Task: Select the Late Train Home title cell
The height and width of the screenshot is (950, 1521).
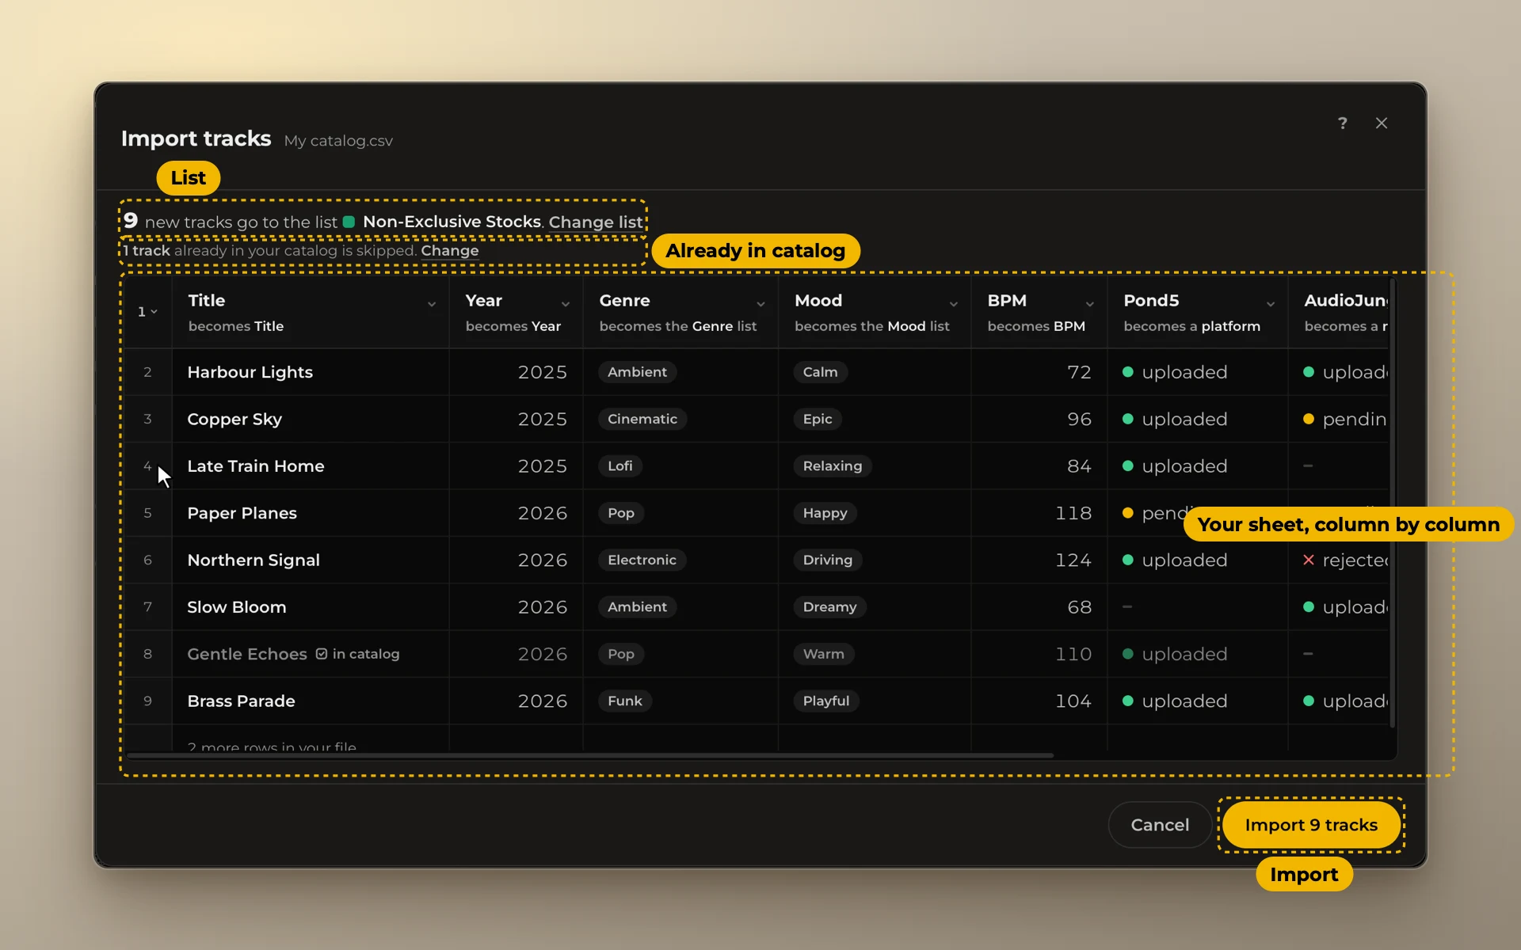Action: pyautogui.click(x=311, y=466)
